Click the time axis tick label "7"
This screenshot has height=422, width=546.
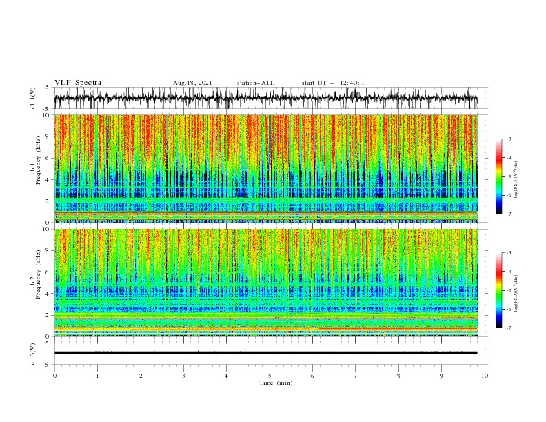click(x=356, y=376)
